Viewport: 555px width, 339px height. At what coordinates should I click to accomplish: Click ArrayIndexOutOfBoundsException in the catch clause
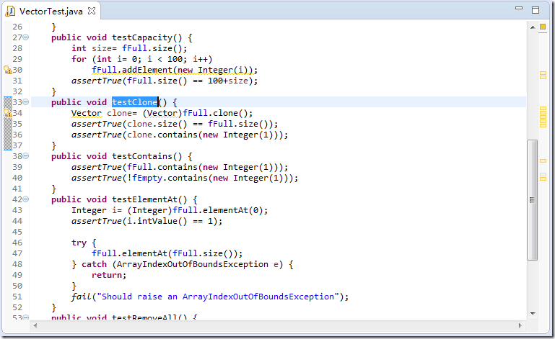pos(193,264)
